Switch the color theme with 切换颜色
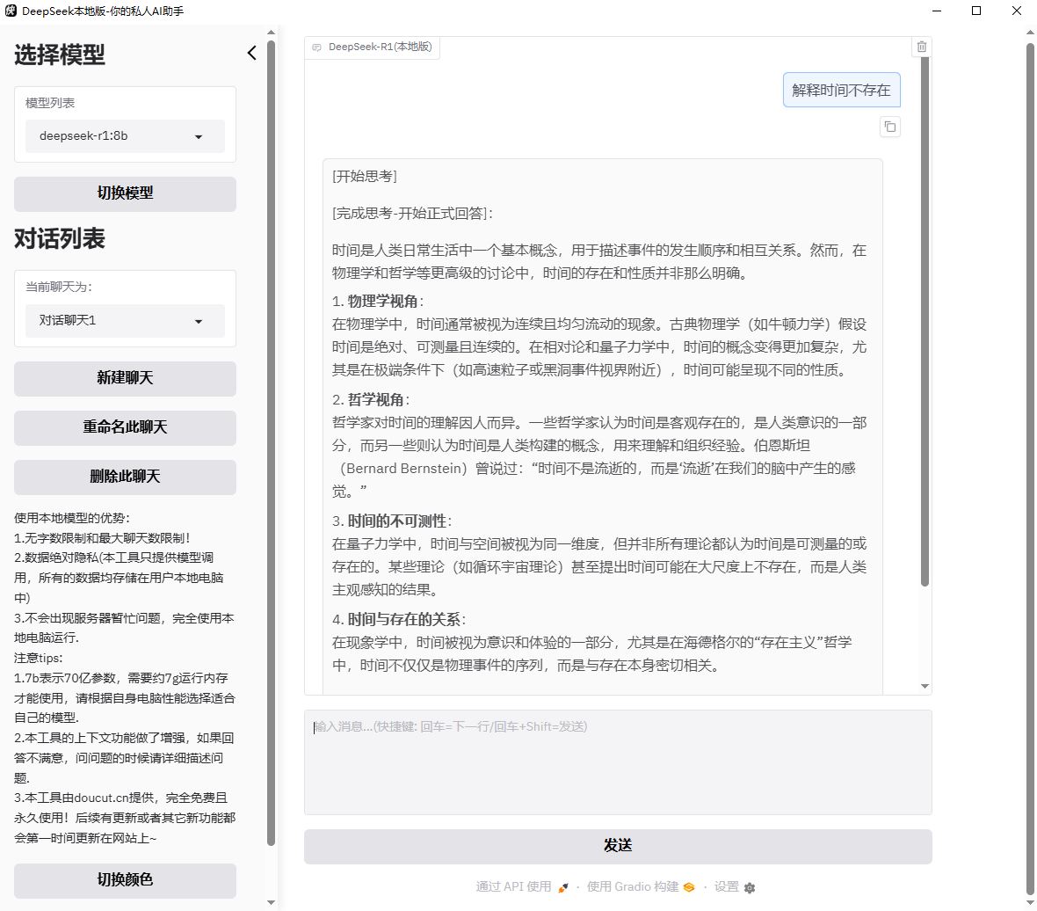Image resolution: width=1037 pixels, height=911 pixels. click(125, 880)
